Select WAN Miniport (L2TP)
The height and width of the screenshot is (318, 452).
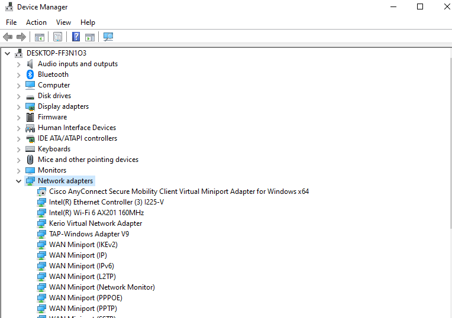[x=82, y=277]
